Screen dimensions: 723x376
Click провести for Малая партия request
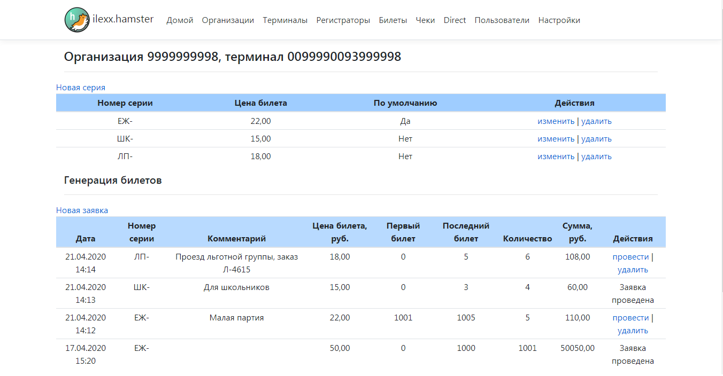pos(630,318)
